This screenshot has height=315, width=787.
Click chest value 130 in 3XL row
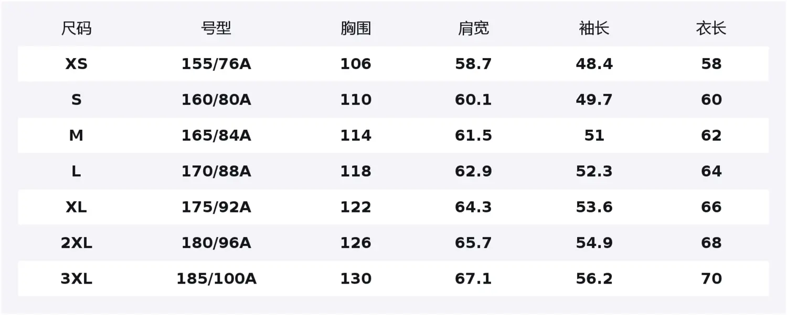(x=356, y=279)
